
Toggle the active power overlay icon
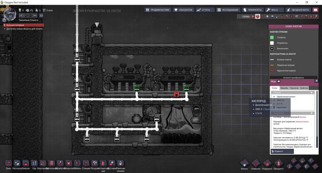tap(257, 17)
